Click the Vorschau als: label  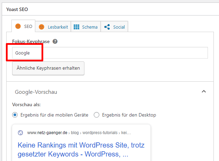click(26, 104)
